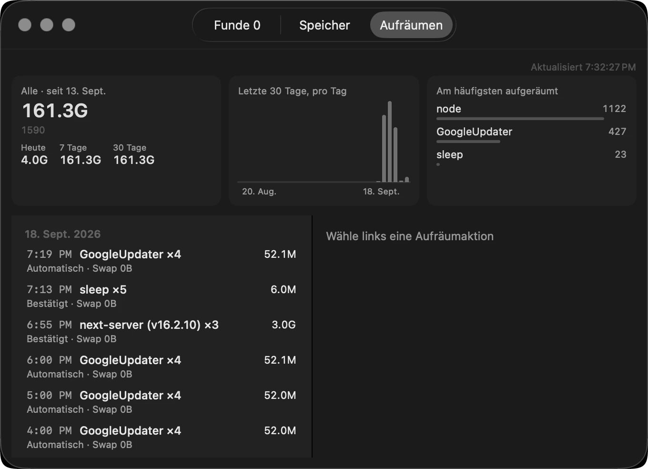
Task: Show the 4:00 PM GoogleUpdater cleanup row
Action: (x=161, y=437)
